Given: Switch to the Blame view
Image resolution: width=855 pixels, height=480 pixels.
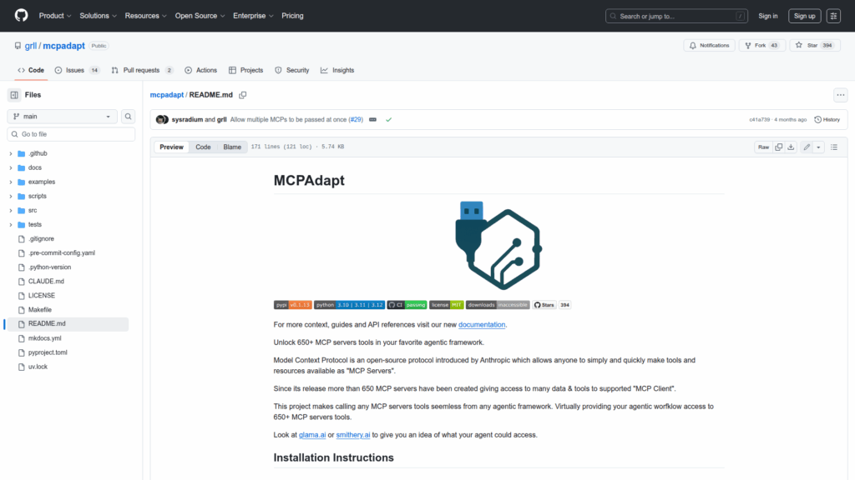Looking at the screenshot, I should click(x=231, y=147).
